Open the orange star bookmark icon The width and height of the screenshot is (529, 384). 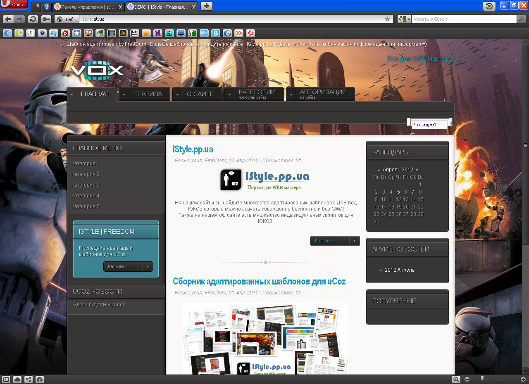point(146,33)
